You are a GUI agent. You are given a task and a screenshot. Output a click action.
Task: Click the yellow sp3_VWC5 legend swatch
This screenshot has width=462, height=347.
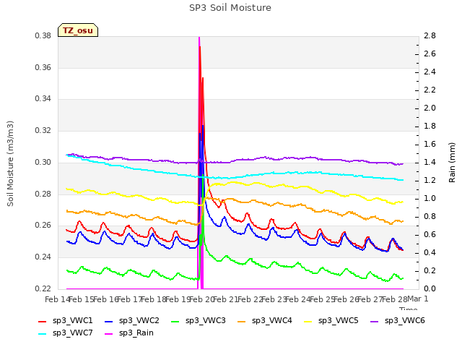point(308,321)
